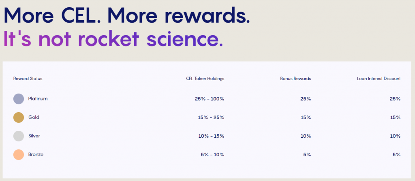Click the Gold tier circle icon

tap(19, 117)
